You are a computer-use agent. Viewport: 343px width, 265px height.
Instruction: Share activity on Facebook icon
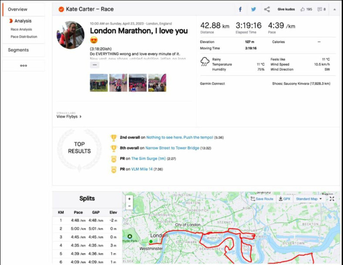(240, 9)
